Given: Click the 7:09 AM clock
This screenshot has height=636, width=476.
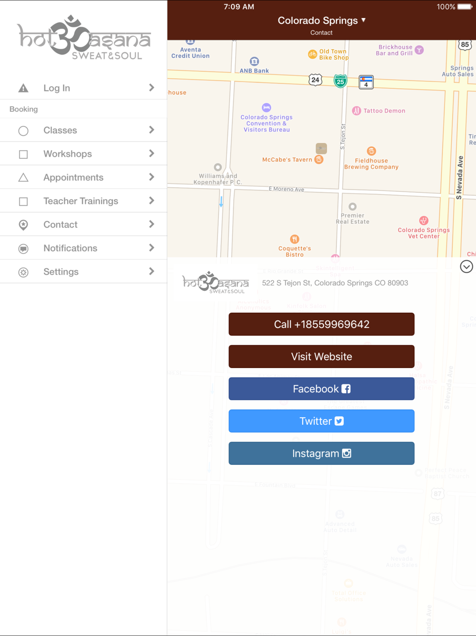Looking at the screenshot, I should [x=239, y=7].
